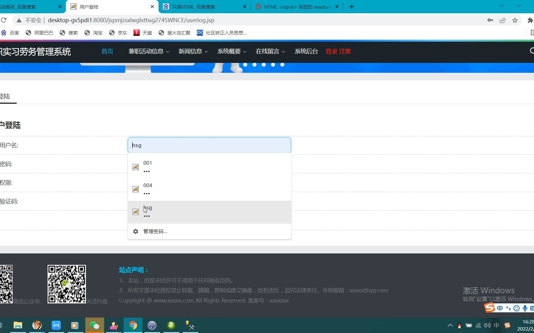
Task: Click the 登陆 section tab
Action: [x=5, y=96]
